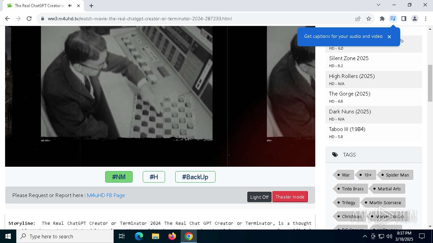Switch to Chrome taskbar icon

[189, 236]
